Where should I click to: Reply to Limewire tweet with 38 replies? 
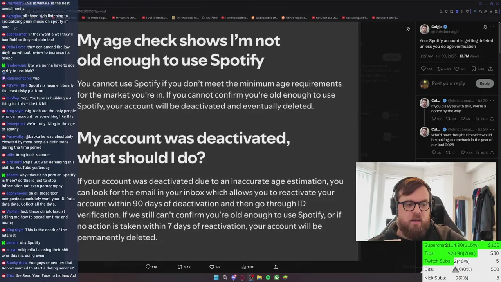[434, 152]
